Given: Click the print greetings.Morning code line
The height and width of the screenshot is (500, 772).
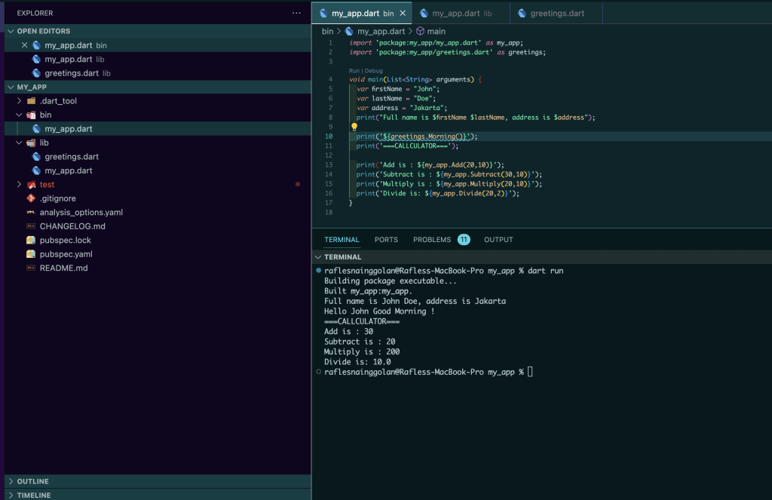Looking at the screenshot, I should point(416,137).
